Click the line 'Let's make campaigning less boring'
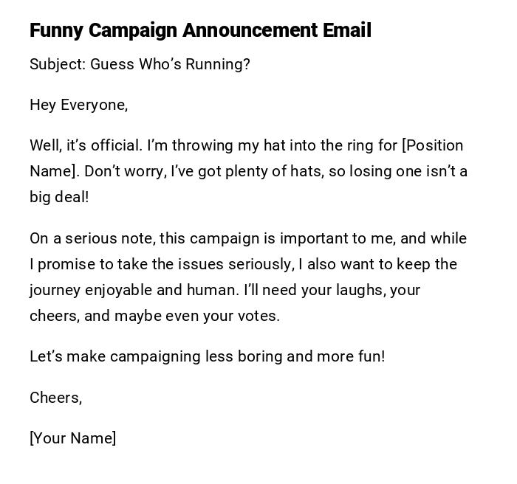Image resolution: width=517 pixels, height=484 pixels. pyautogui.click(x=155, y=356)
